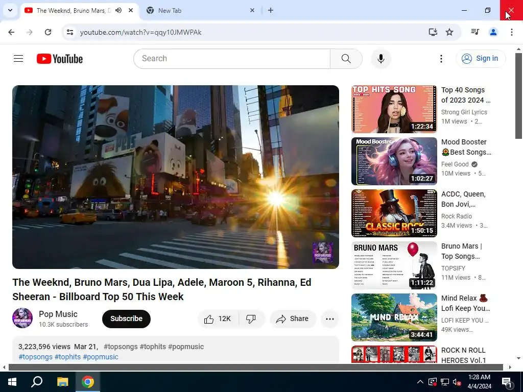The height and width of the screenshot is (392, 523).
Task: Like the video with thumbs up
Action: pos(218,318)
